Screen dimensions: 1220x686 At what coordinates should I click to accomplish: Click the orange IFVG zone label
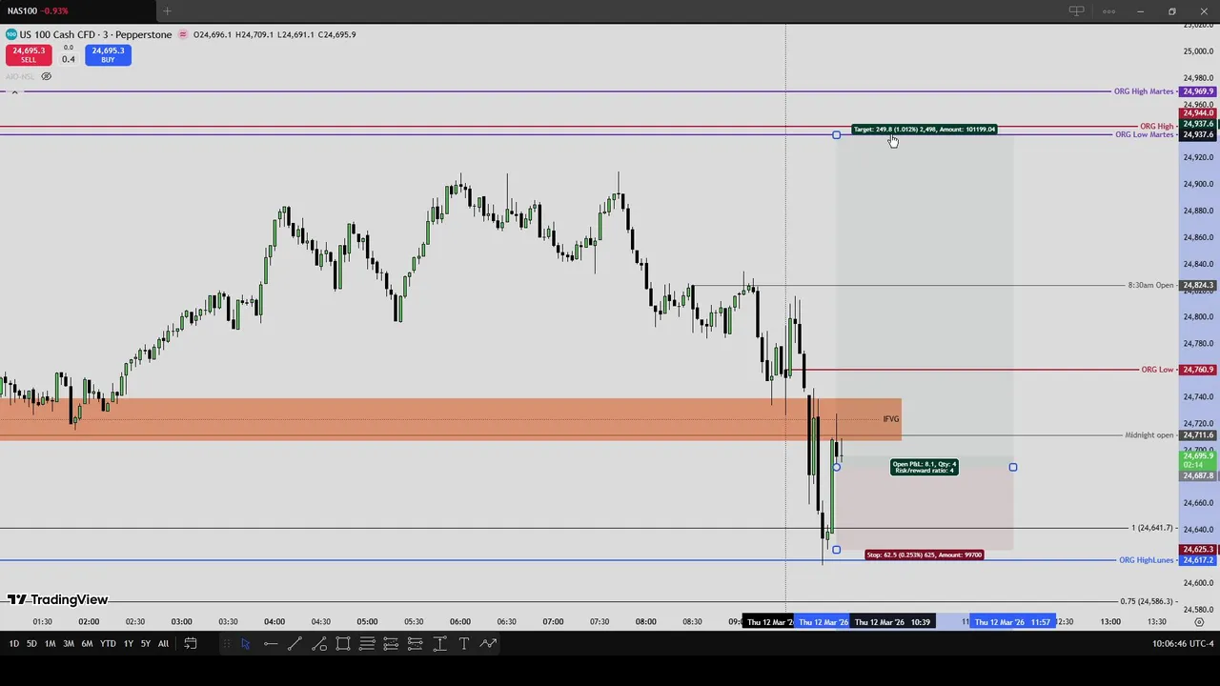pos(890,419)
